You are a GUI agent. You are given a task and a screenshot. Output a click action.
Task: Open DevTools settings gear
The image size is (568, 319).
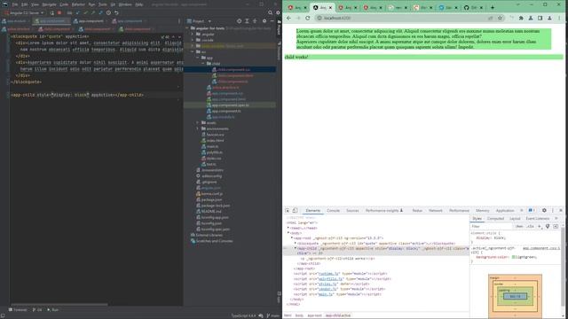click(544, 211)
